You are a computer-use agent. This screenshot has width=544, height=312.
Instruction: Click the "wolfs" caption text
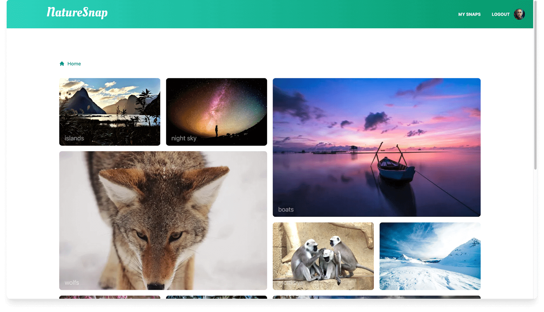[x=72, y=282]
